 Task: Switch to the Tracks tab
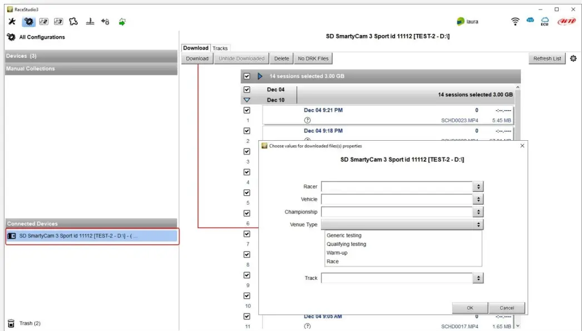coord(220,48)
